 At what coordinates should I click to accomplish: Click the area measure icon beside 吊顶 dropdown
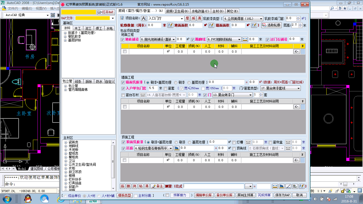click(177, 148)
